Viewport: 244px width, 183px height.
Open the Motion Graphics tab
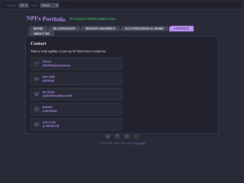(x=100, y=28)
